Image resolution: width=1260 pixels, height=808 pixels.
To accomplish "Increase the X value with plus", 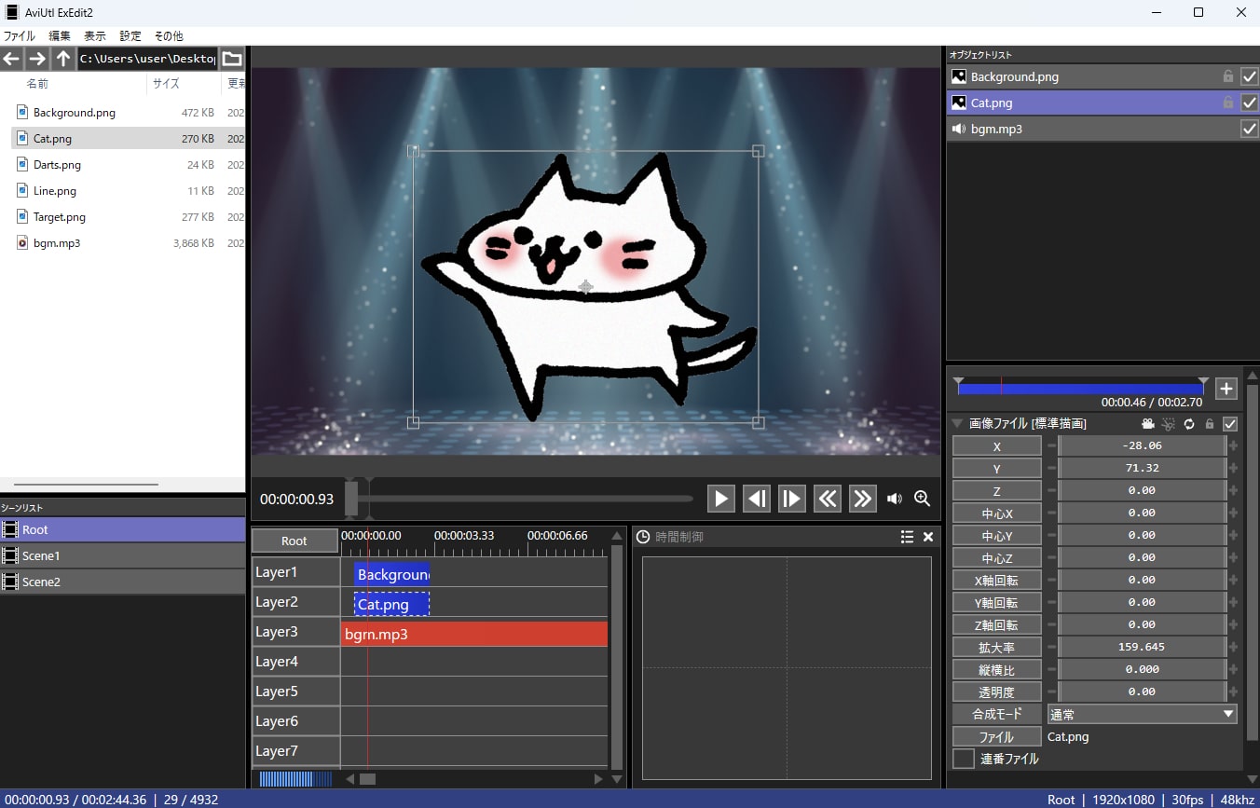I will click(x=1234, y=445).
